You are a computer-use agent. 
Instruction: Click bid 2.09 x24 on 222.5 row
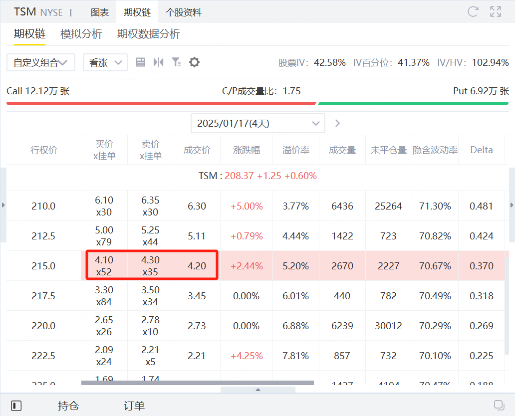[x=104, y=356]
